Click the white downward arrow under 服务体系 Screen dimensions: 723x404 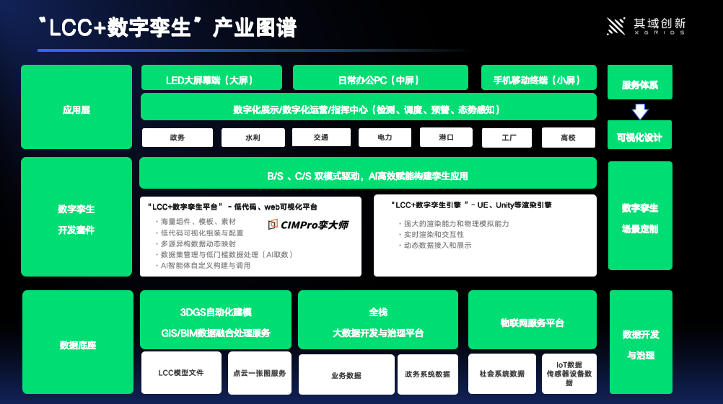point(640,111)
